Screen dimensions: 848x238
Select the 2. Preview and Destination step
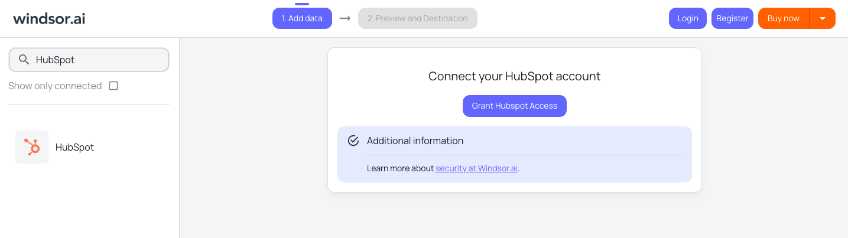417,18
